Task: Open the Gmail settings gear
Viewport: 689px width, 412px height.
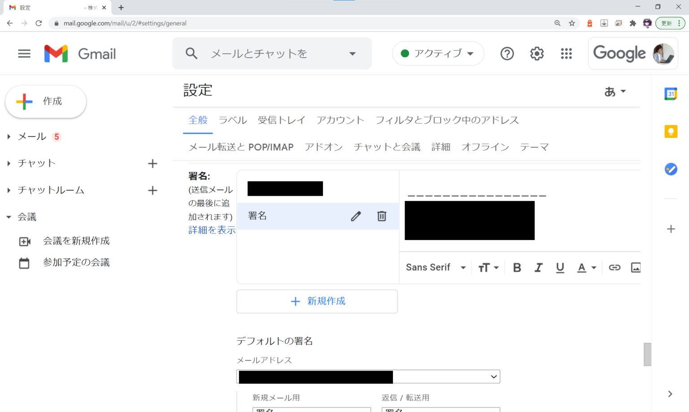Action: click(x=536, y=54)
